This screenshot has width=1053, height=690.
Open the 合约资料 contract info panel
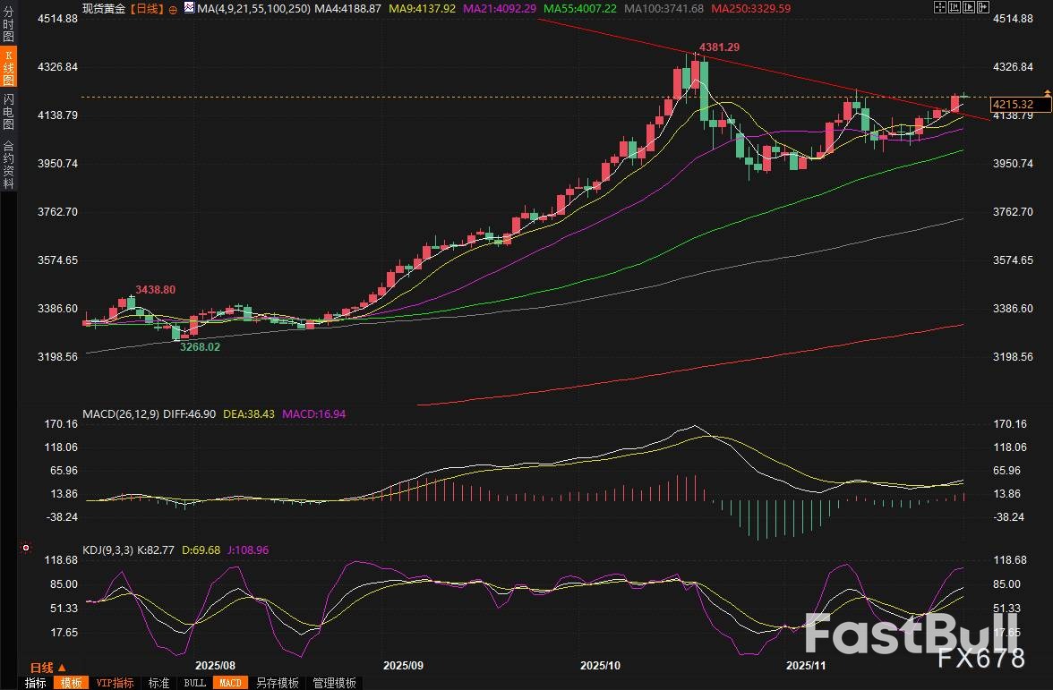pyautogui.click(x=9, y=165)
